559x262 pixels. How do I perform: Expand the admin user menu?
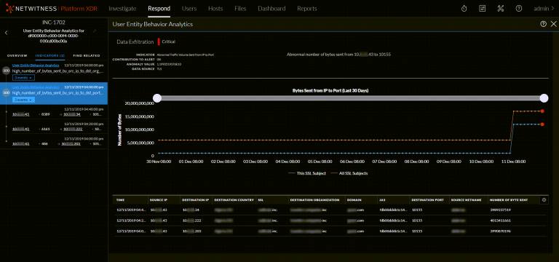click(544, 9)
